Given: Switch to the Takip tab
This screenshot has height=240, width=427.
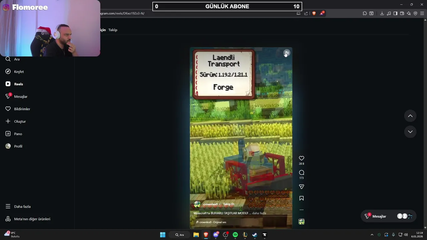Looking at the screenshot, I should [x=113, y=30].
